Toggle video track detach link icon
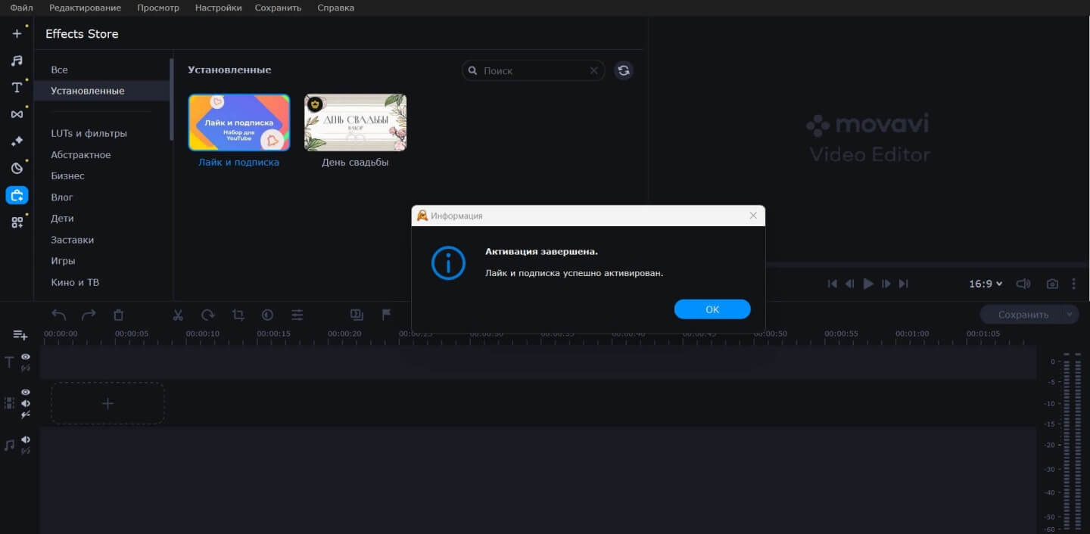This screenshot has height=534, width=1090. pyautogui.click(x=26, y=414)
